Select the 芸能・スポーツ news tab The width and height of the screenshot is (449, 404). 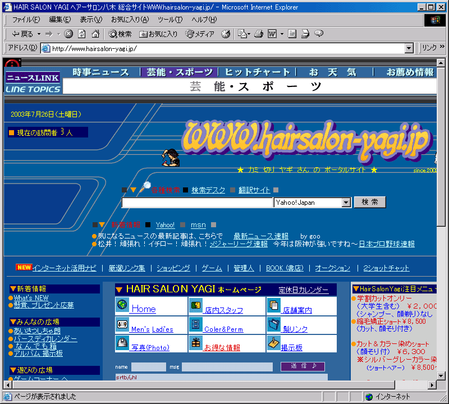(x=180, y=72)
